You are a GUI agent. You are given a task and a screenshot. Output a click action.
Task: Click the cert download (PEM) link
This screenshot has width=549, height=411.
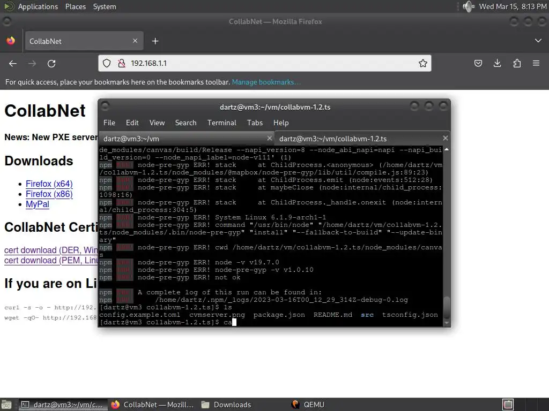pyautogui.click(x=51, y=261)
